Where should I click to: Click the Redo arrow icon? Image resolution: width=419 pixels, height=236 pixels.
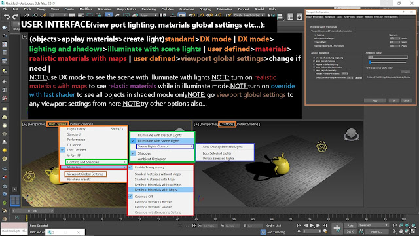16,17
